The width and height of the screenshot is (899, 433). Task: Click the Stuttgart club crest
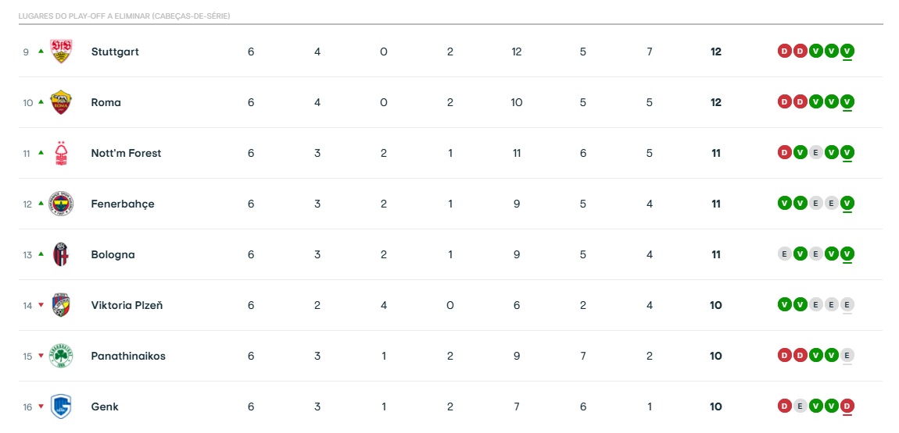pos(61,51)
